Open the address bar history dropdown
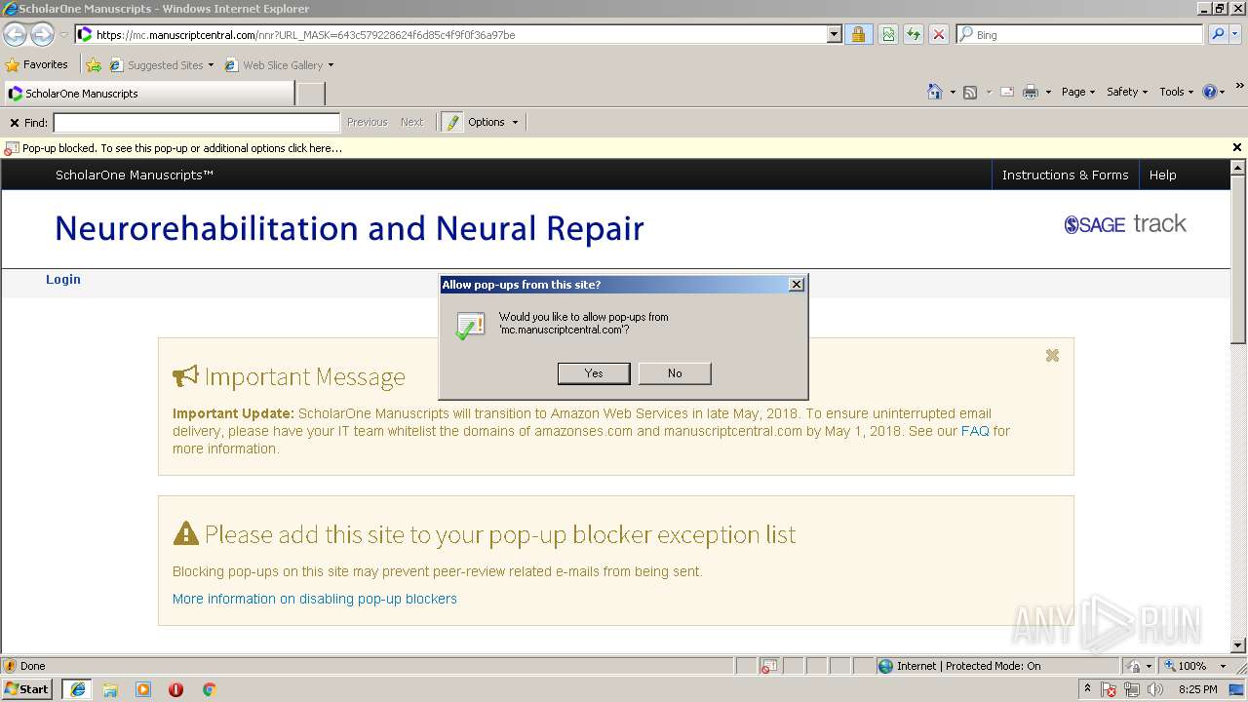The image size is (1248, 702). [x=834, y=34]
